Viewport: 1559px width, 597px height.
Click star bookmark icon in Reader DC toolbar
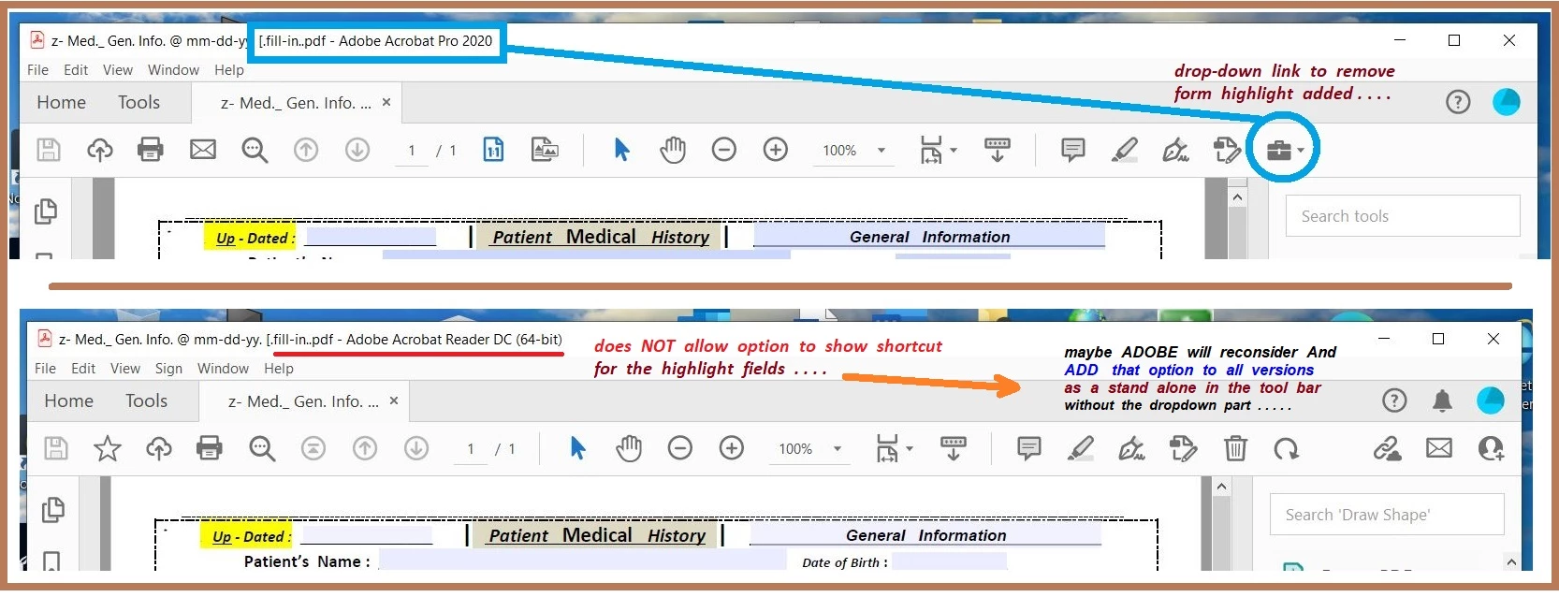coord(108,449)
